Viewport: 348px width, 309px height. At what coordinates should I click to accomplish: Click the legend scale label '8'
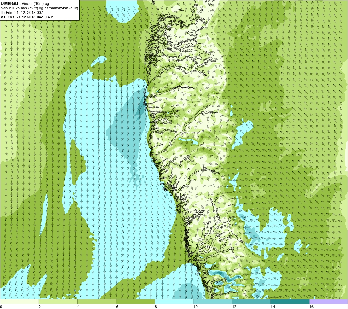tap(156, 307)
